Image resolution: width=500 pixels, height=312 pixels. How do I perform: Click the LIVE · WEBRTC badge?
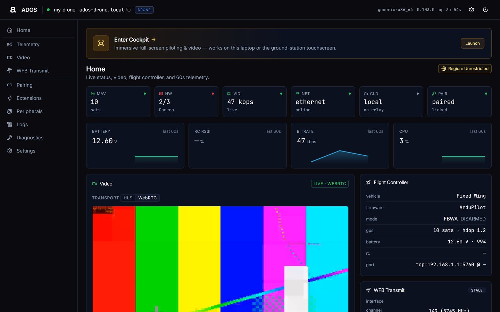(x=330, y=184)
